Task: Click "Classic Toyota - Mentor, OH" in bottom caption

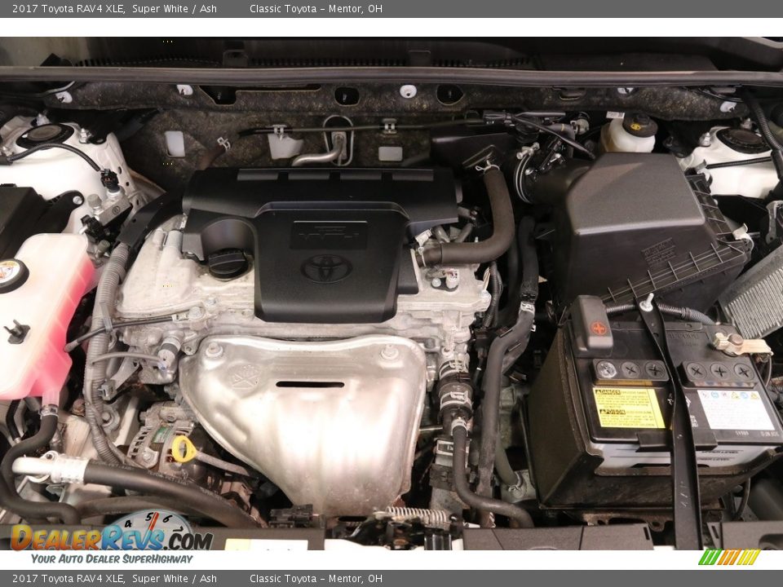Action: point(316,579)
